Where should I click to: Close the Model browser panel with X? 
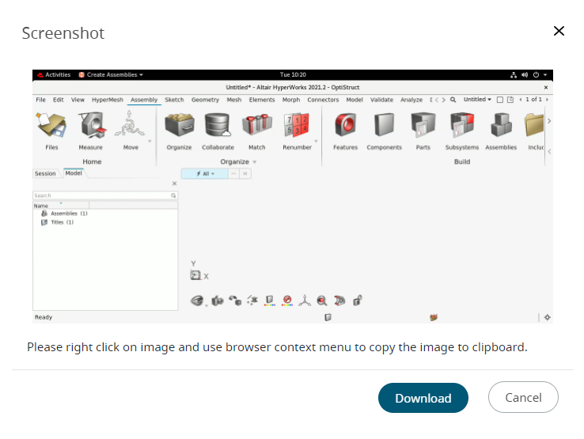[174, 184]
